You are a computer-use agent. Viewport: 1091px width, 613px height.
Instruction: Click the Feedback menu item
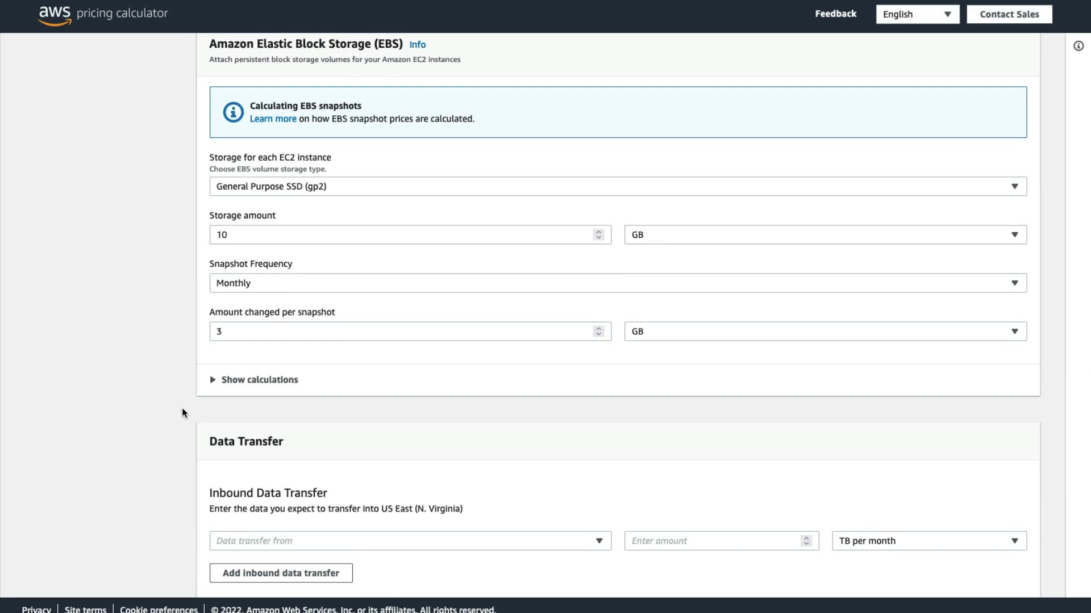pos(835,14)
